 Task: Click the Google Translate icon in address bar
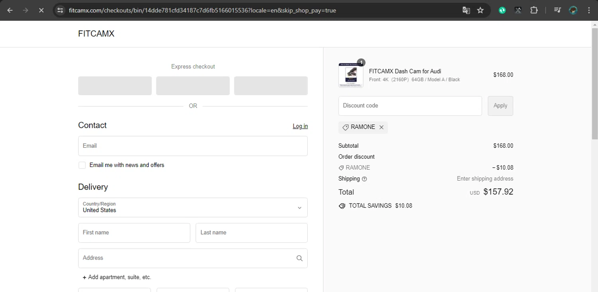(x=466, y=10)
